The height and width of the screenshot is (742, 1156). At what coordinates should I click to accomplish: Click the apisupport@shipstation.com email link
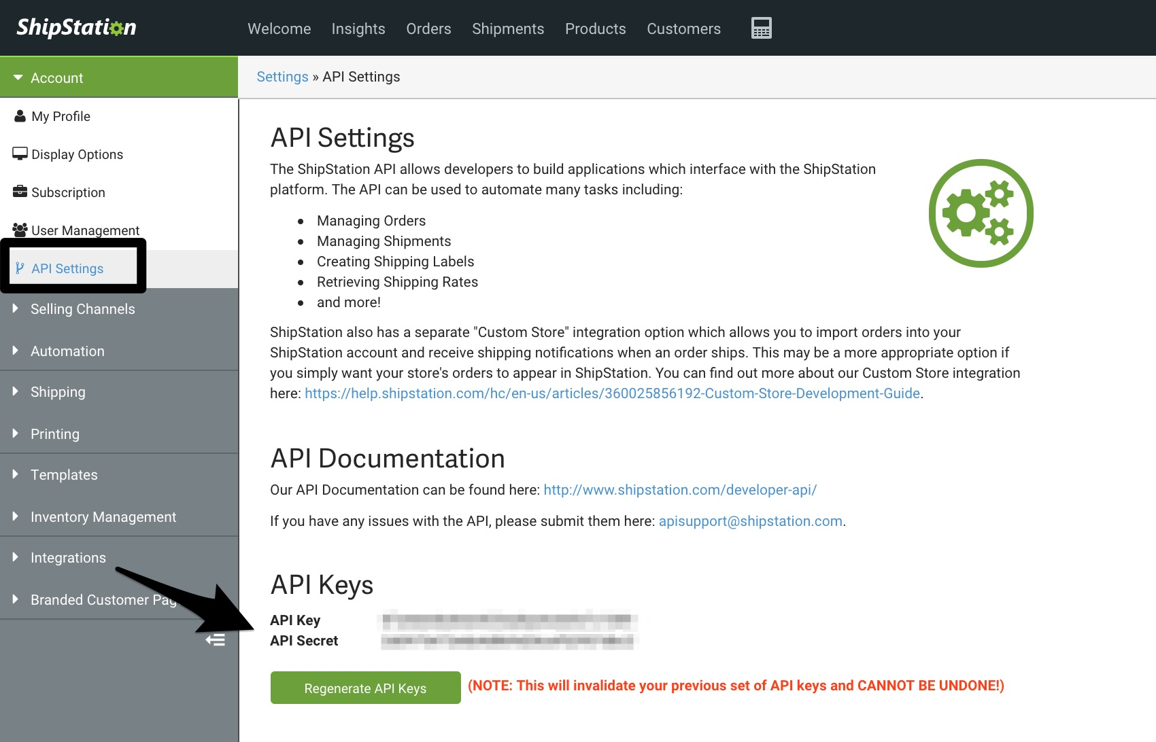(751, 521)
